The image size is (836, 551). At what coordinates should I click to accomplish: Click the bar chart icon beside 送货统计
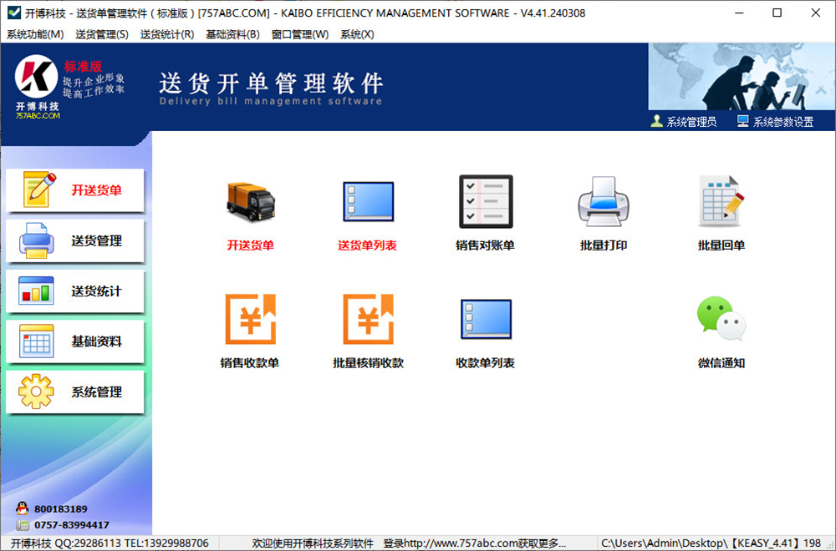pyautogui.click(x=36, y=291)
